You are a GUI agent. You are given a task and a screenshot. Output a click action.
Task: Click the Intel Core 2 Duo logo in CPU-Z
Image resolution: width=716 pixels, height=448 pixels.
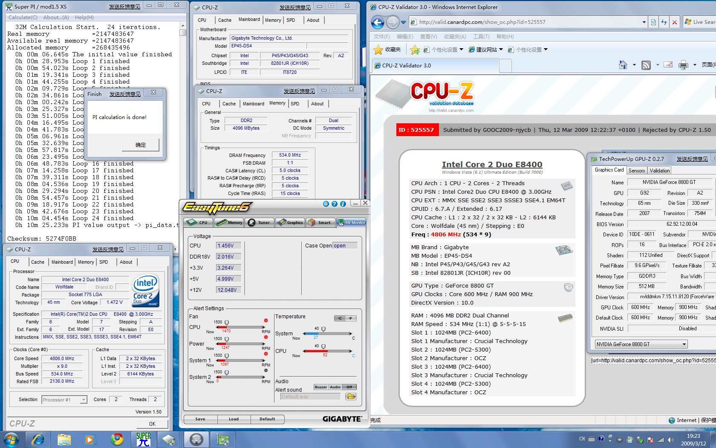145,290
